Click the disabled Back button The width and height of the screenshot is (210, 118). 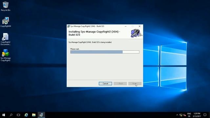coord(120,84)
